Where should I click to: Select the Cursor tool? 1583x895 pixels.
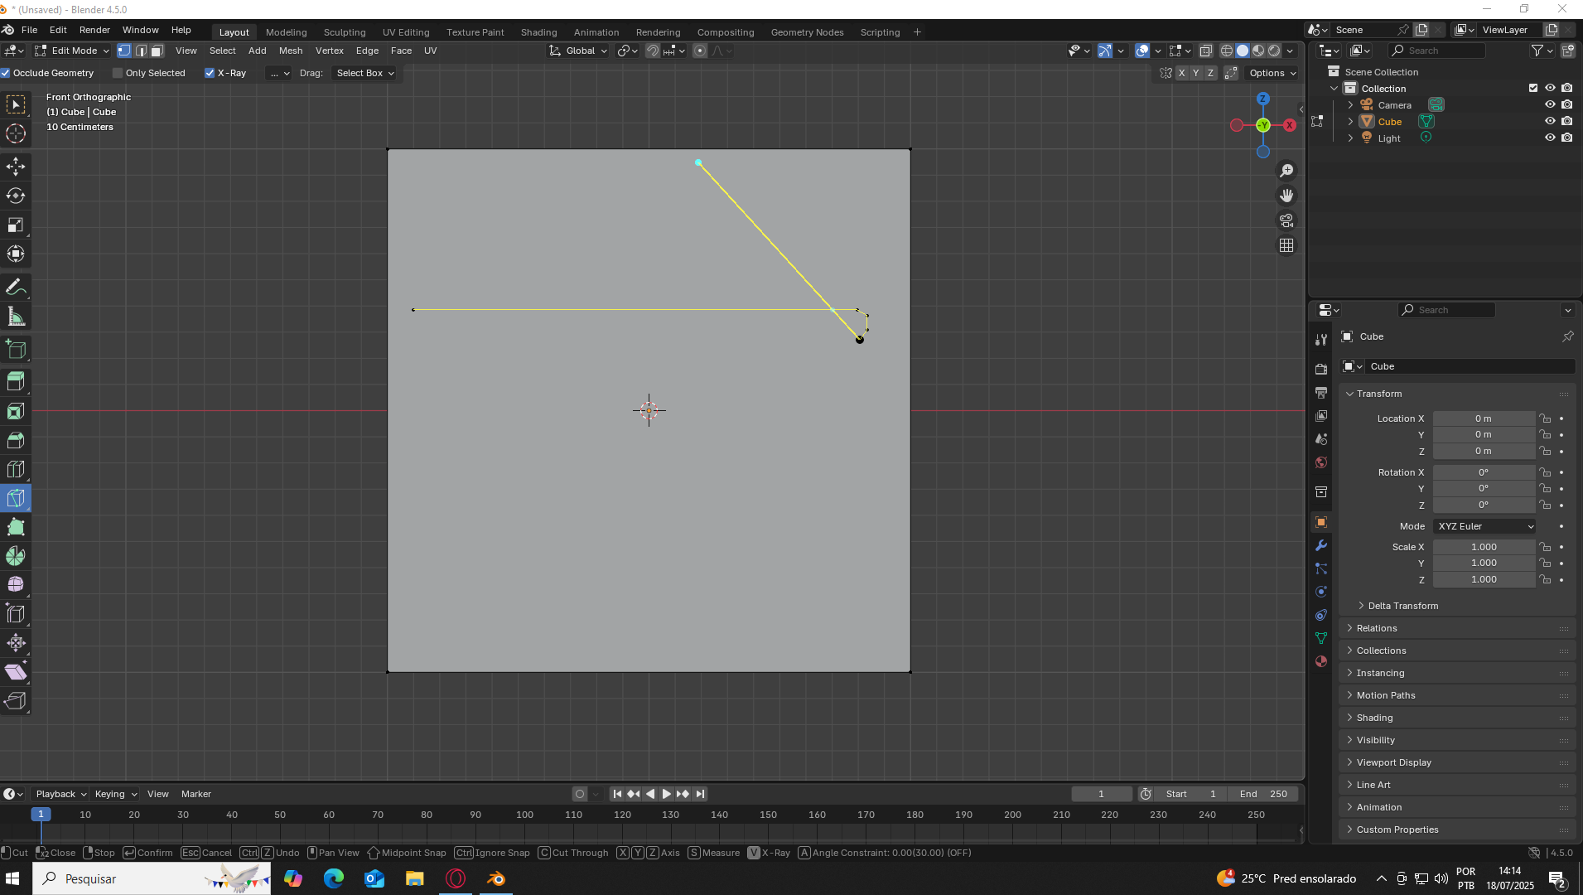[16, 133]
